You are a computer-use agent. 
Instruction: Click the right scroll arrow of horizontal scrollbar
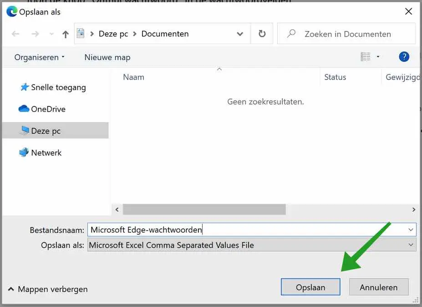point(414,209)
